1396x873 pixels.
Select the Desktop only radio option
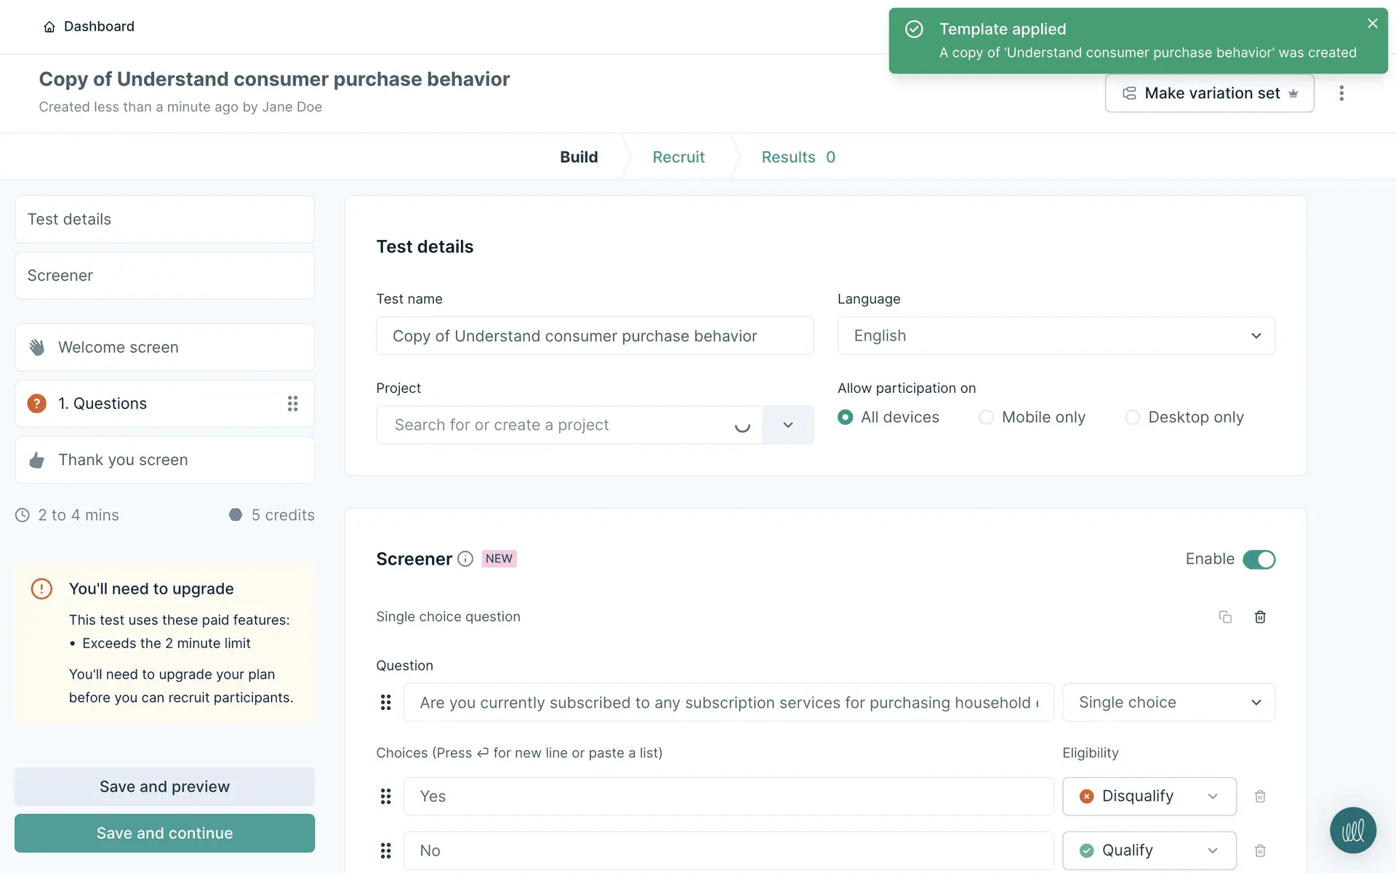click(x=1132, y=418)
